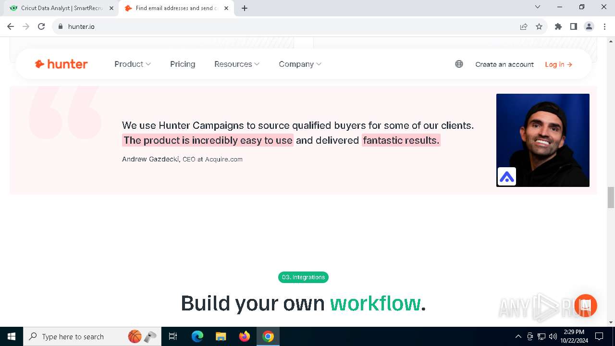The image size is (615, 346).
Task: Open the tab search chevron in Chrome
Action: 538,7
